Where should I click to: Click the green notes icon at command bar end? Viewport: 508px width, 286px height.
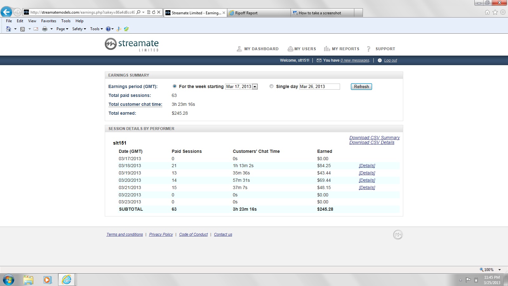tap(126, 29)
